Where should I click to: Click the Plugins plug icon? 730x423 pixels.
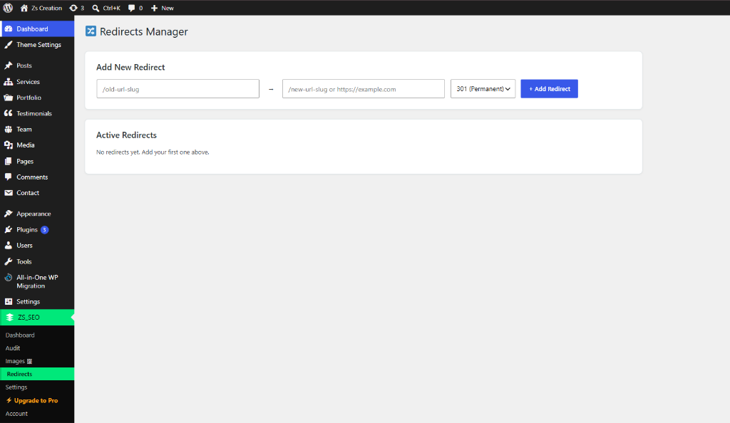tap(9, 229)
